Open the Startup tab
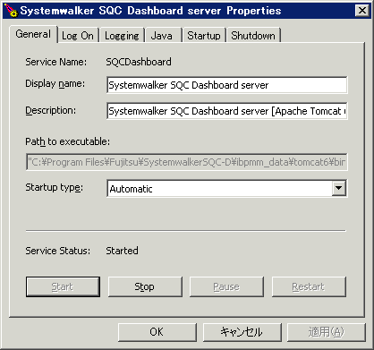This screenshot has width=374, height=350. [x=204, y=36]
